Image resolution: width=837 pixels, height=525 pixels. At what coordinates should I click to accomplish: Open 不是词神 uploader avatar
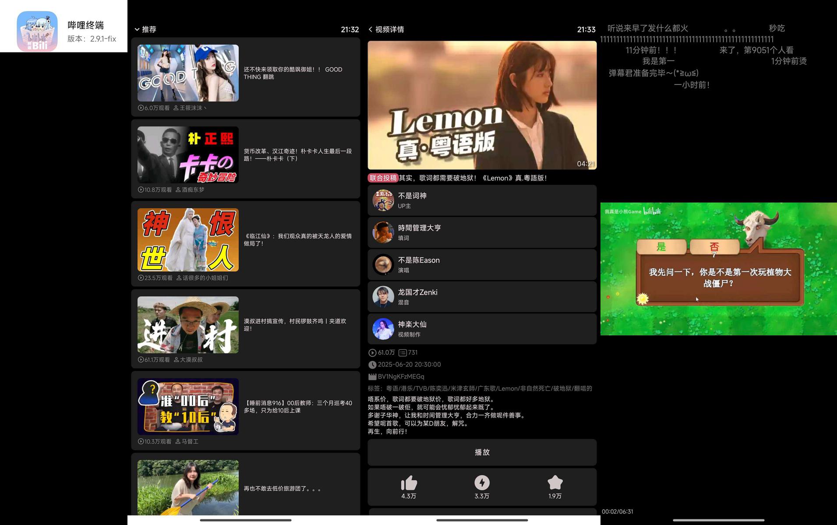(383, 200)
